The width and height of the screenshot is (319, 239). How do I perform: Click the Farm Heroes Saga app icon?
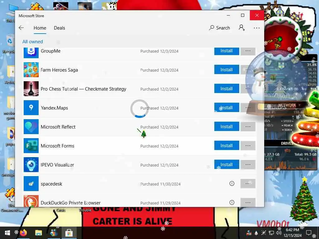coord(31,70)
